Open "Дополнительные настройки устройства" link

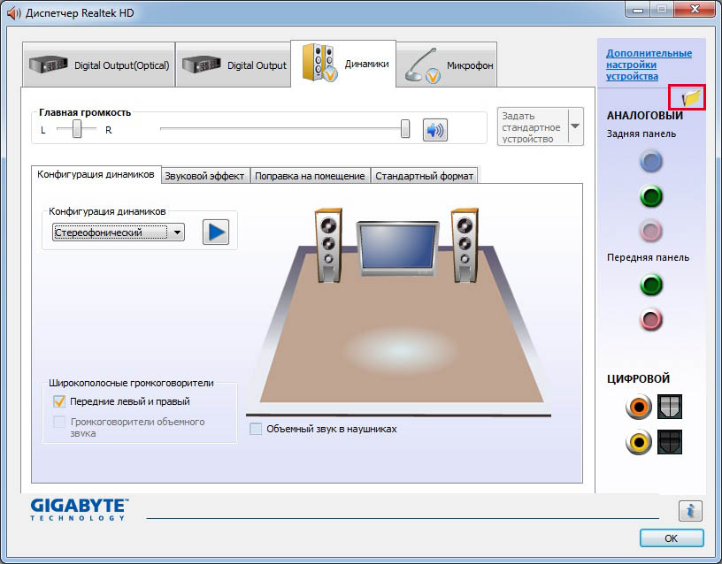(x=649, y=65)
